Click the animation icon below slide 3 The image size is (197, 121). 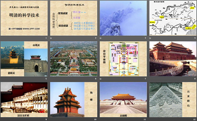pos(101,38)
